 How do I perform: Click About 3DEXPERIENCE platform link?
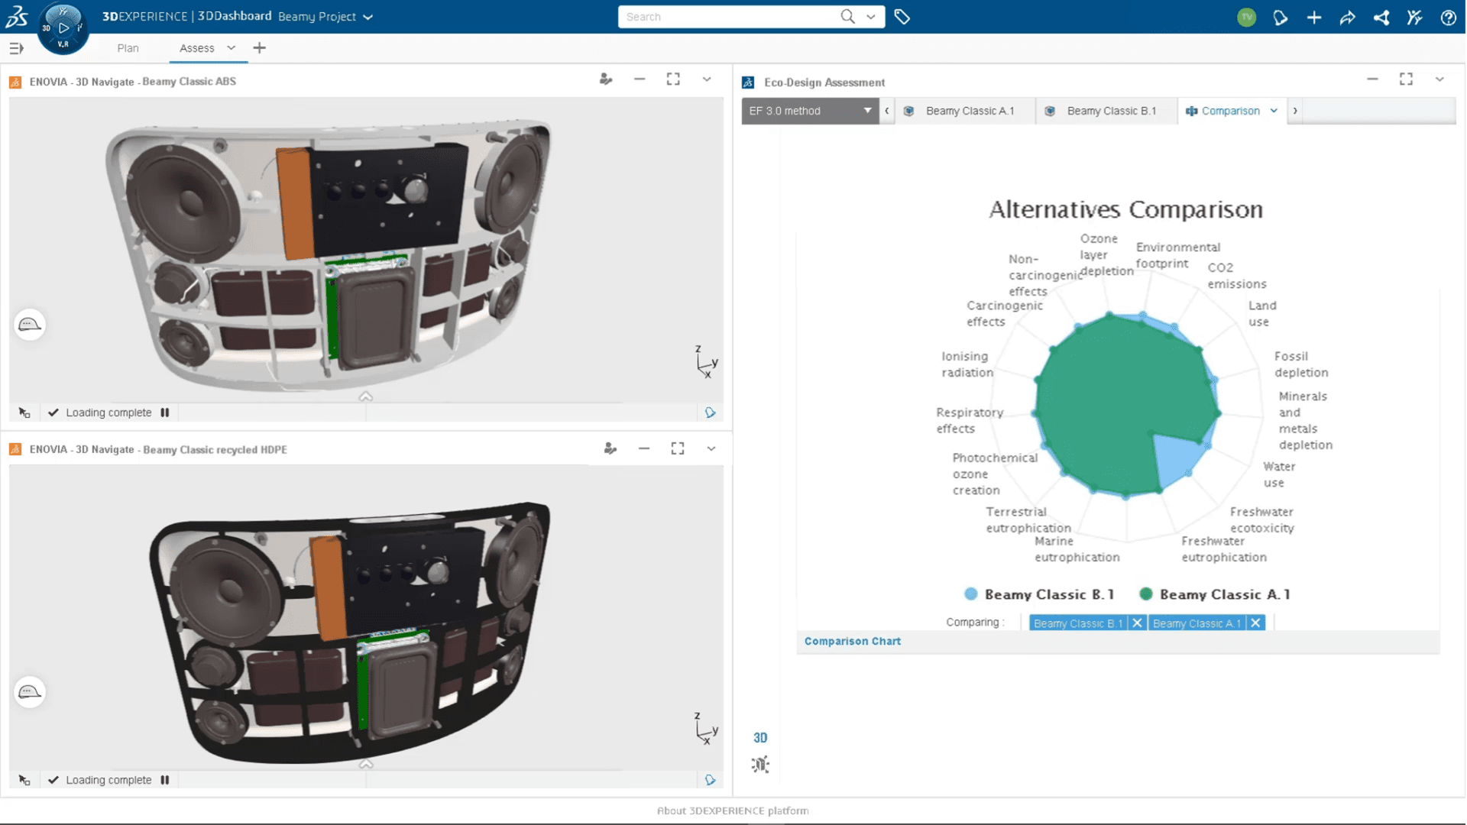[733, 810]
